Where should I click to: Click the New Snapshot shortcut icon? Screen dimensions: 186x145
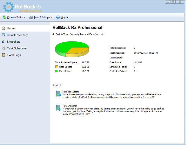58,108
